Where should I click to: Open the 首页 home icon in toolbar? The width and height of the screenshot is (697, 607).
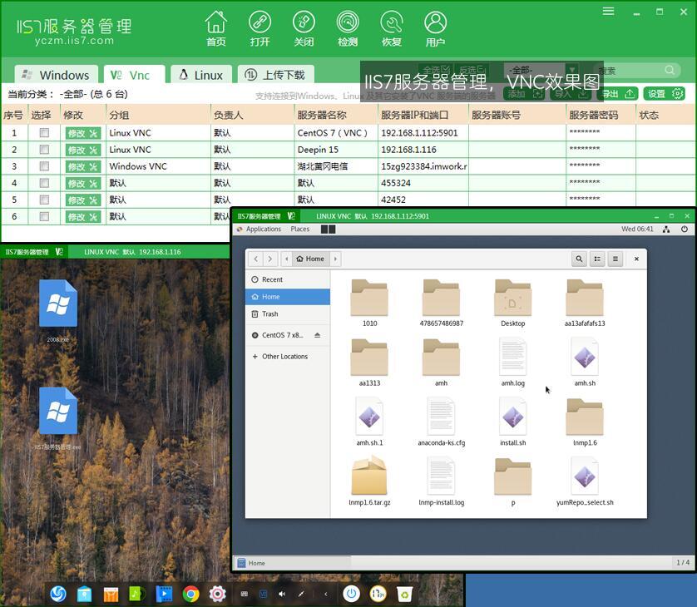pos(215,27)
